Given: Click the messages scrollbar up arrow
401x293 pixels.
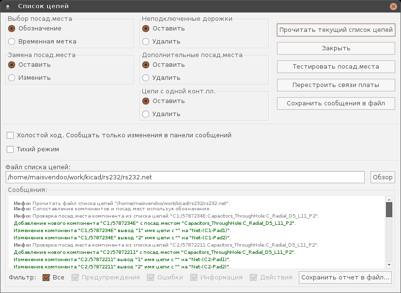Looking at the screenshot, I should coord(389,199).
